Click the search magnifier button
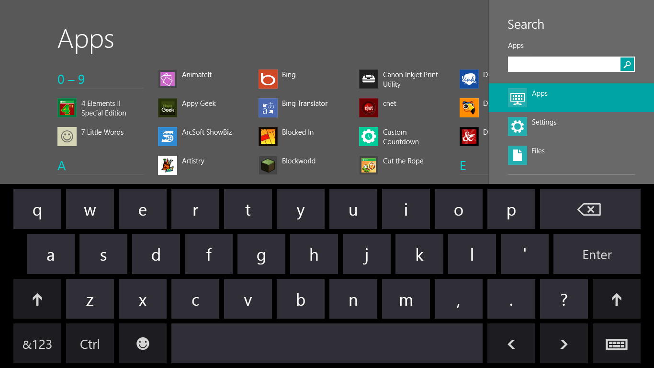 [x=627, y=64]
